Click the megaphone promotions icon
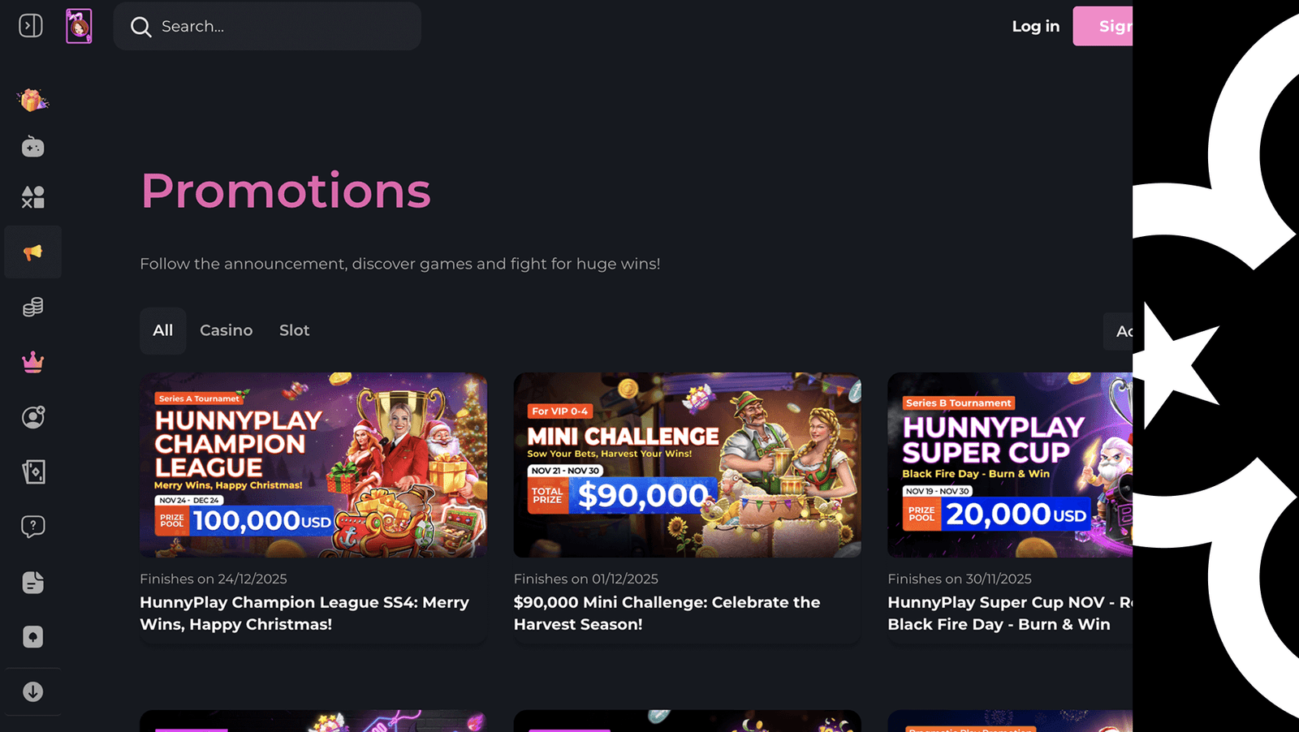The height and width of the screenshot is (732, 1299). coord(32,252)
